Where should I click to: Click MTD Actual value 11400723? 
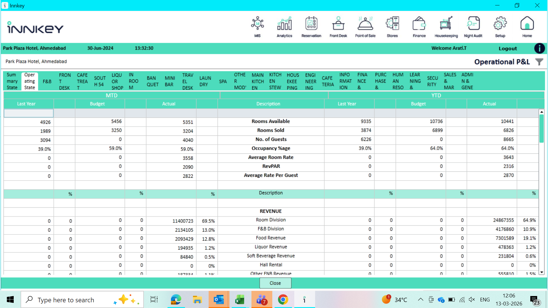[183, 221]
